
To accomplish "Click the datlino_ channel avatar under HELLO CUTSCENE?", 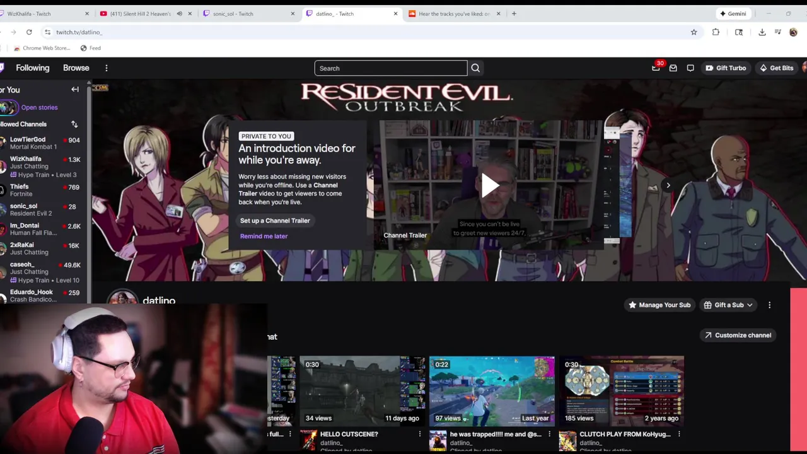I will [308, 439].
